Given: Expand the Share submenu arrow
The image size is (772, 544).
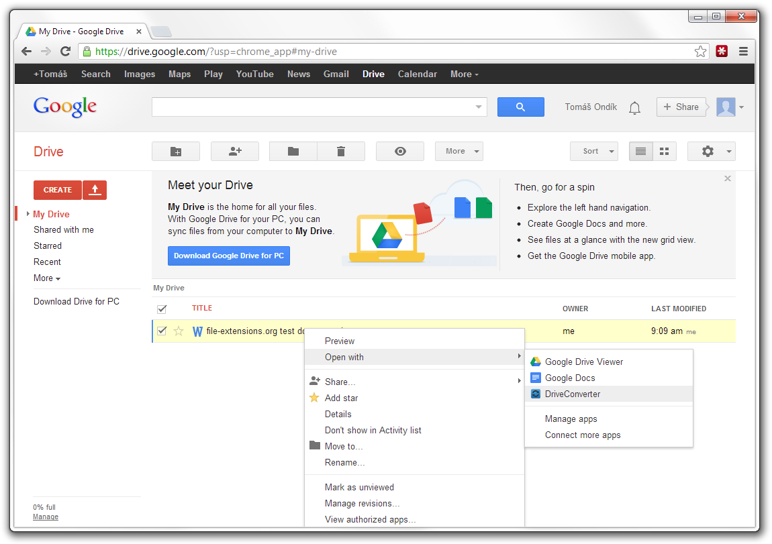Looking at the screenshot, I should [519, 381].
